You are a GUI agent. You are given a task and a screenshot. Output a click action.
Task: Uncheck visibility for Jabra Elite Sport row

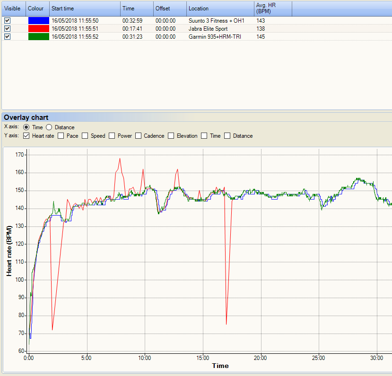tap(8, 28)
